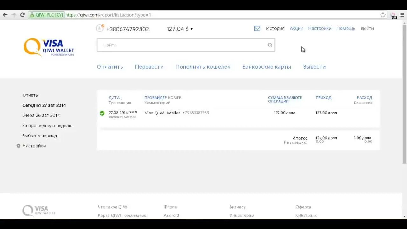Select Отчеты in the sidebar
This screenshot has height=229, width=407.
31,95
